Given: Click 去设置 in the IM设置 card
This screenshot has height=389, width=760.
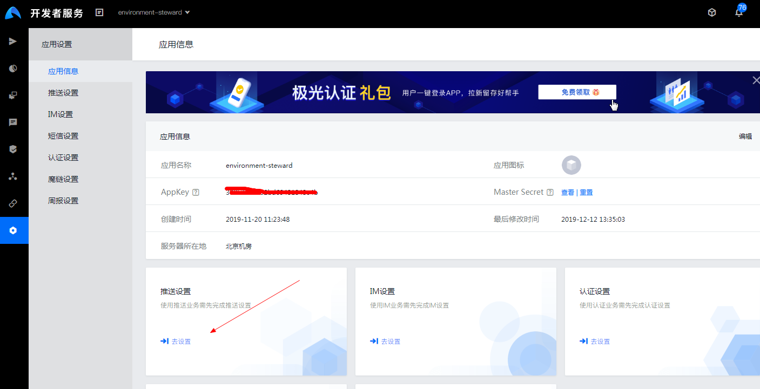Looking at the screenshot, I should (x=385, y=342).
